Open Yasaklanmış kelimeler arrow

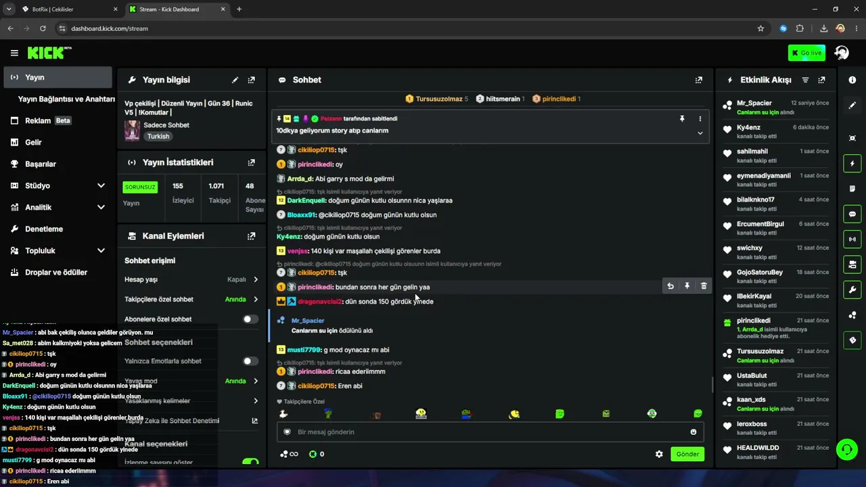256,401
